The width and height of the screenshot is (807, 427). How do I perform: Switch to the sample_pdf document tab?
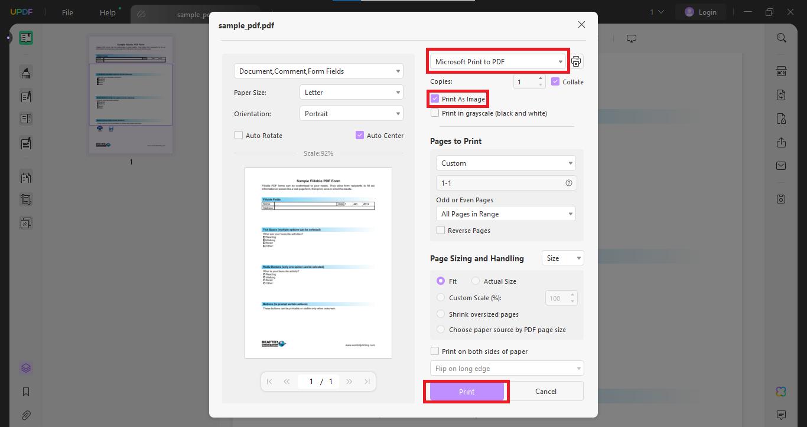[x=195, y=12]
